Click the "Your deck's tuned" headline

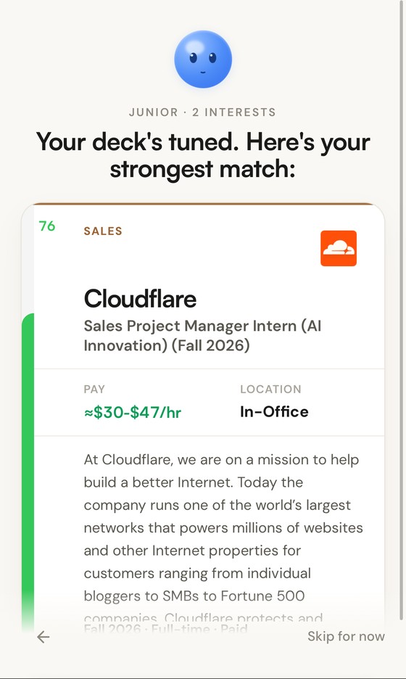coord(202,155)
